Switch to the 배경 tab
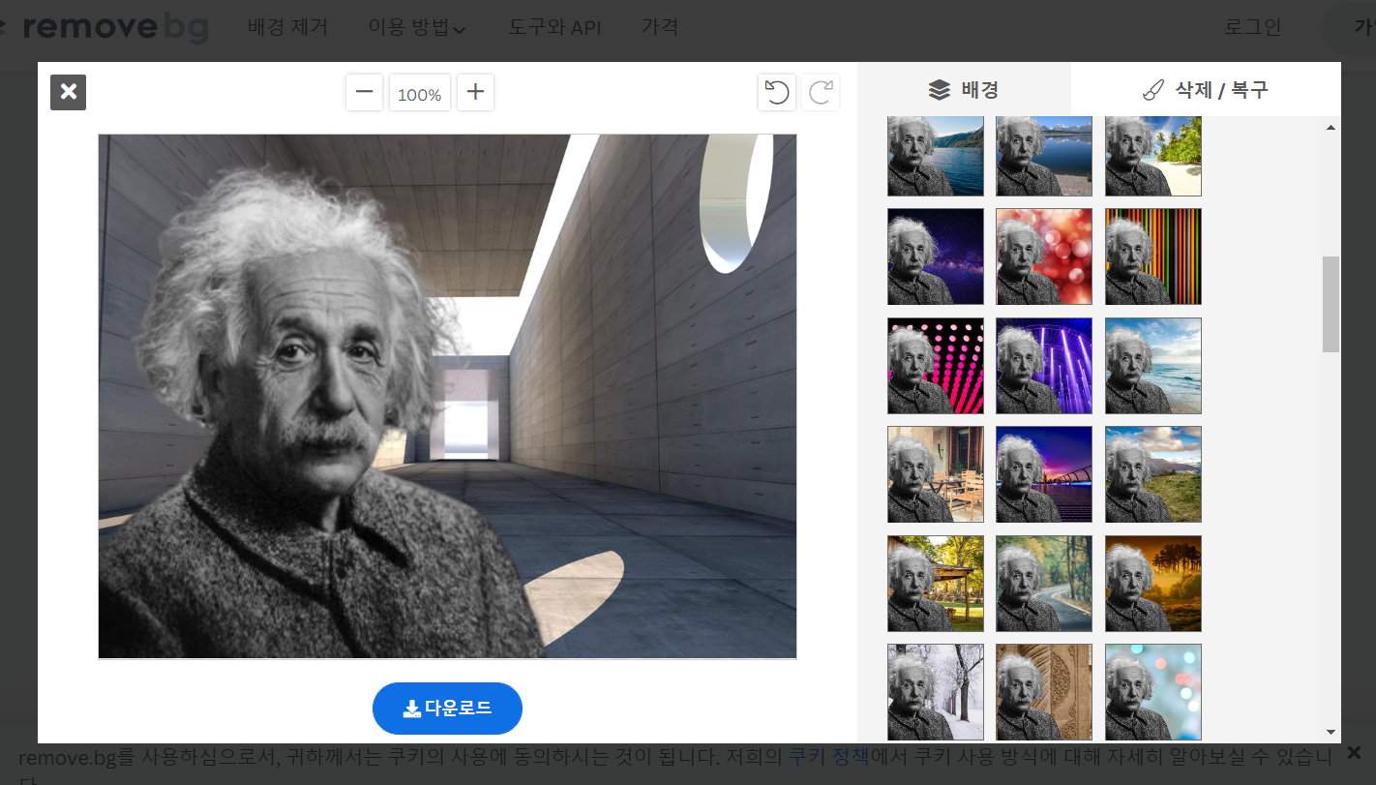Image resolution: width=1376 pixels, height=785 pixels. [964, 90]
